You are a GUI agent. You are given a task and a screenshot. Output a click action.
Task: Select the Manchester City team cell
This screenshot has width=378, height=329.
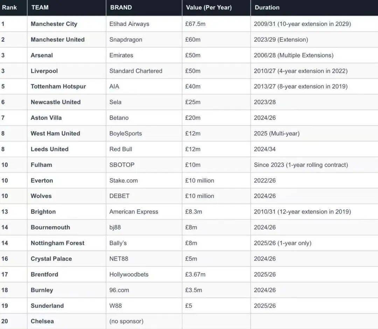point(54,24)
